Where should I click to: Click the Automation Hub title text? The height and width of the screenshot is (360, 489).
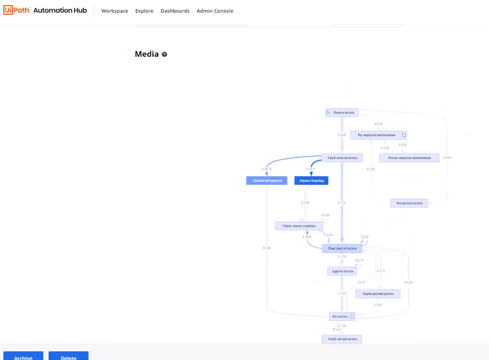click(60, 10)
